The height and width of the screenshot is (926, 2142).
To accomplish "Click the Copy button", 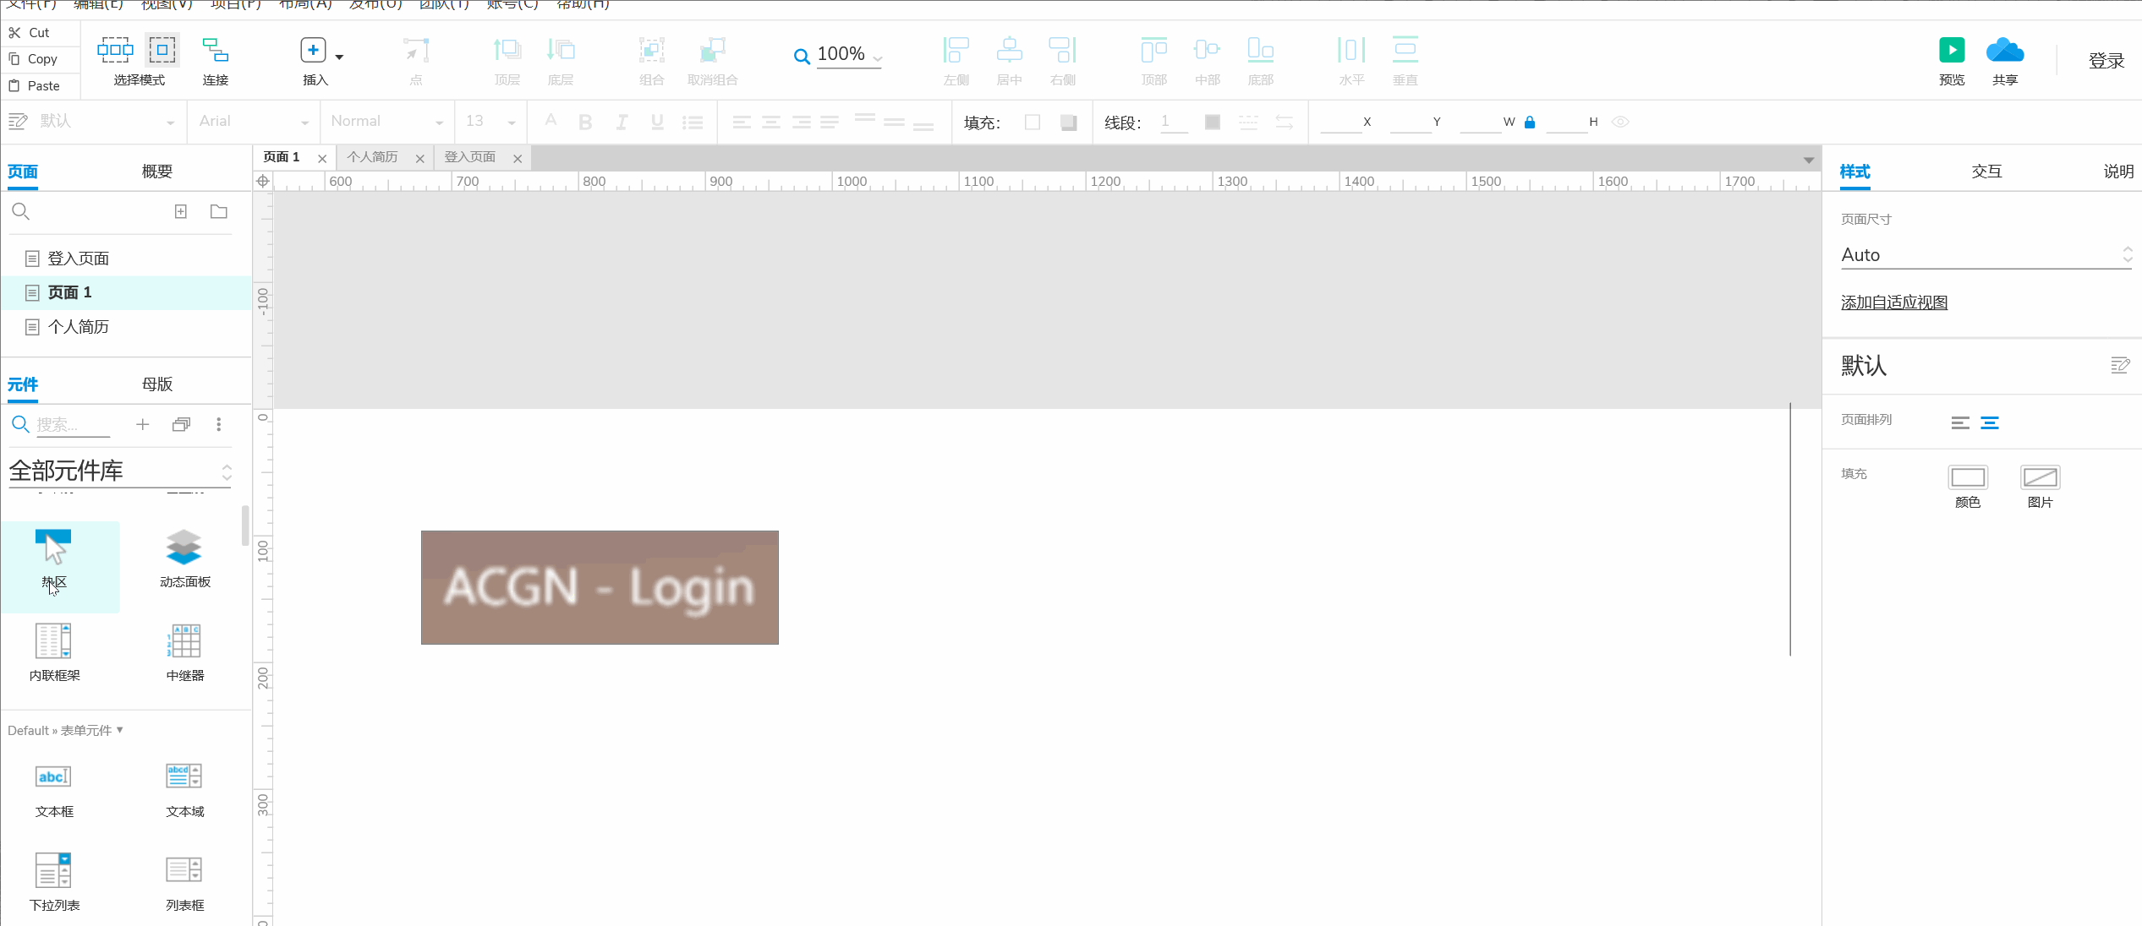I will (x=33, y=59).
